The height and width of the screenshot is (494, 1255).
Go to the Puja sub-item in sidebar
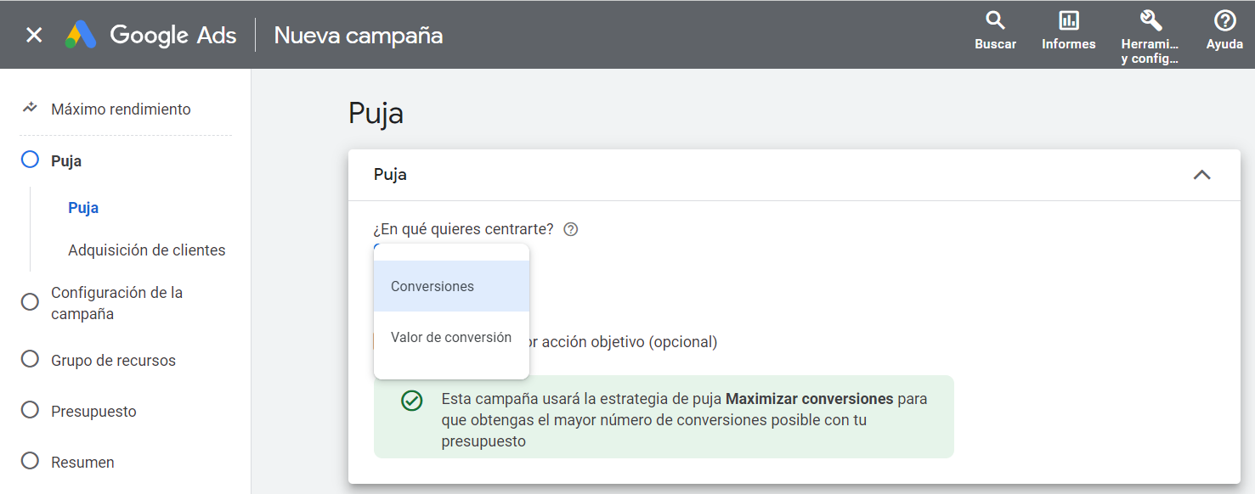click(x=83, y=208)
